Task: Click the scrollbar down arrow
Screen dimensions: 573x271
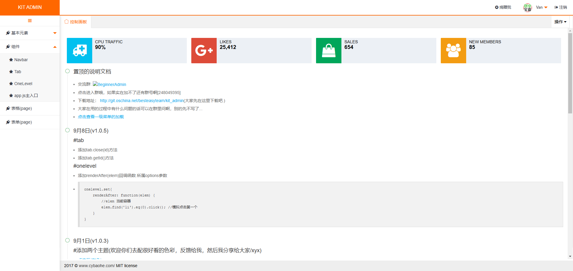Action: coord(570,256)
